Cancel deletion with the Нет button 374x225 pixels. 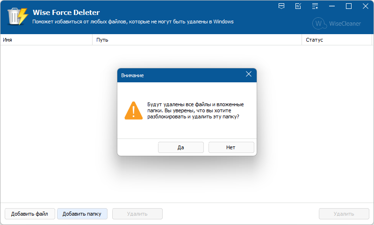(x=231, y=147)
